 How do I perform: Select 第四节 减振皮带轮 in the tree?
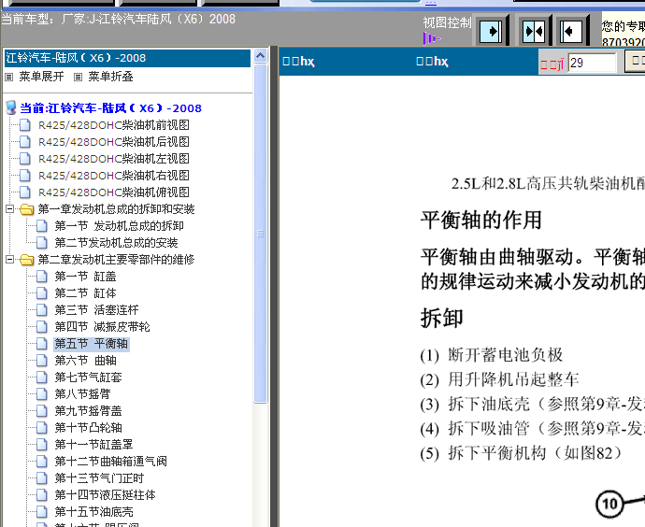[103, 327]
